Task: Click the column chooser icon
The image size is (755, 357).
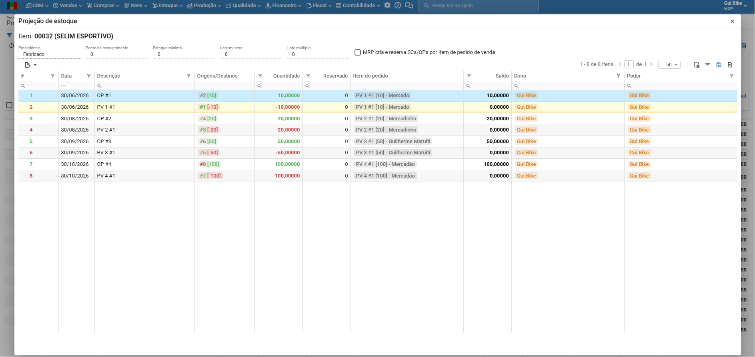Action: point(696,65)
